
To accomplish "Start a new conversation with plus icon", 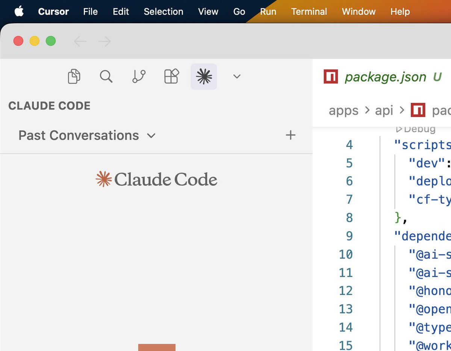I will pos(291,135).
